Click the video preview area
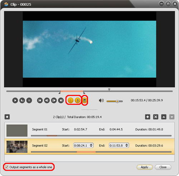This screenshot has width=179, height=176. pyautogui.click(x=89, y=49)
